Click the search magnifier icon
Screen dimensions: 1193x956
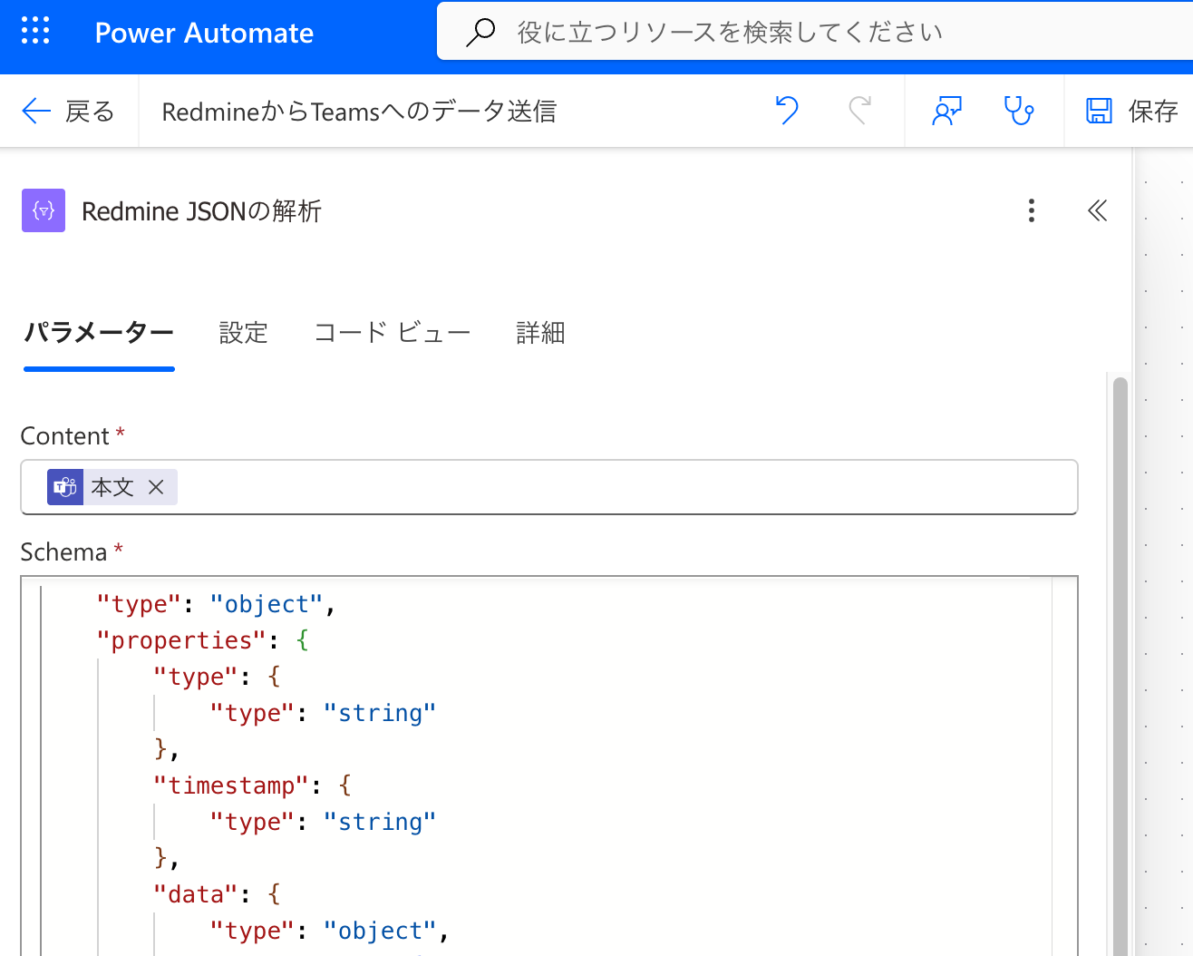(x=480, y=32)
